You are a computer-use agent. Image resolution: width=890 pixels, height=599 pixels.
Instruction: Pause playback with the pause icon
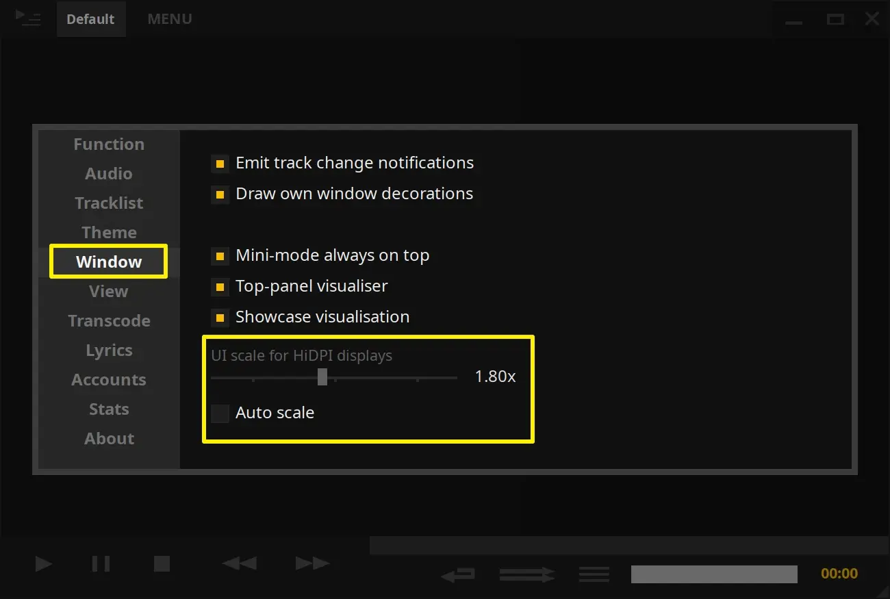[x=101, y=563]
